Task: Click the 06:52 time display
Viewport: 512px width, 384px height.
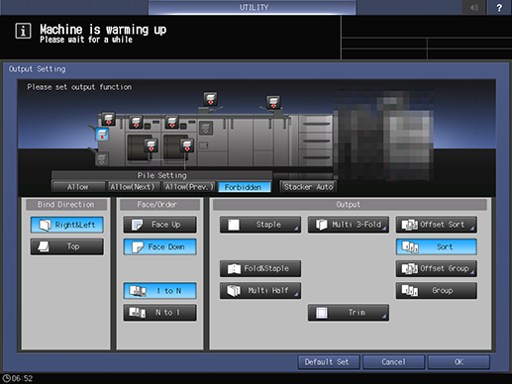Action: click(23, 378)
